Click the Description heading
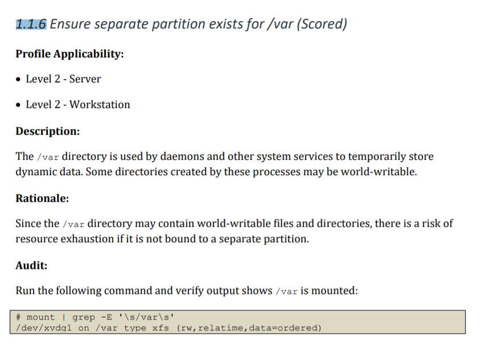 point(47,131)
